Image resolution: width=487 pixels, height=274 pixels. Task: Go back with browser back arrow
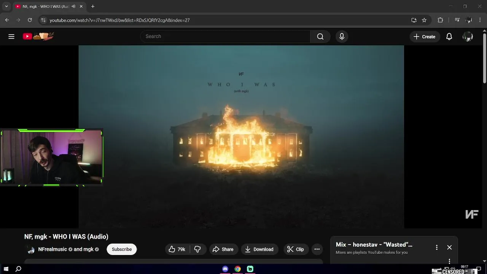[x=7, y=20]
